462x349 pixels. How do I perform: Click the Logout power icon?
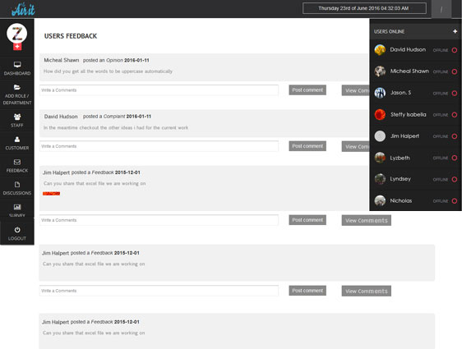[17, 230]
